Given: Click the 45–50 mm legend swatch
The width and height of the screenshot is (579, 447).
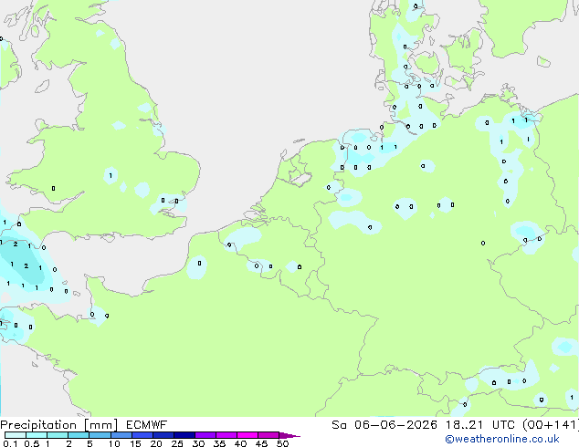Looking at the screenshot, I should pos(268,435).
